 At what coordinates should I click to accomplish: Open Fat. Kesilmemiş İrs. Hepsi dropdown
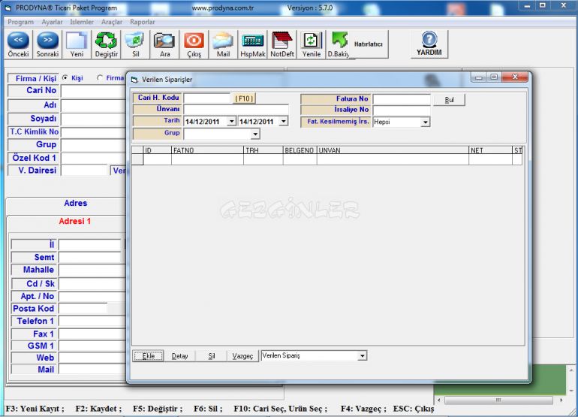pos(426,122)
